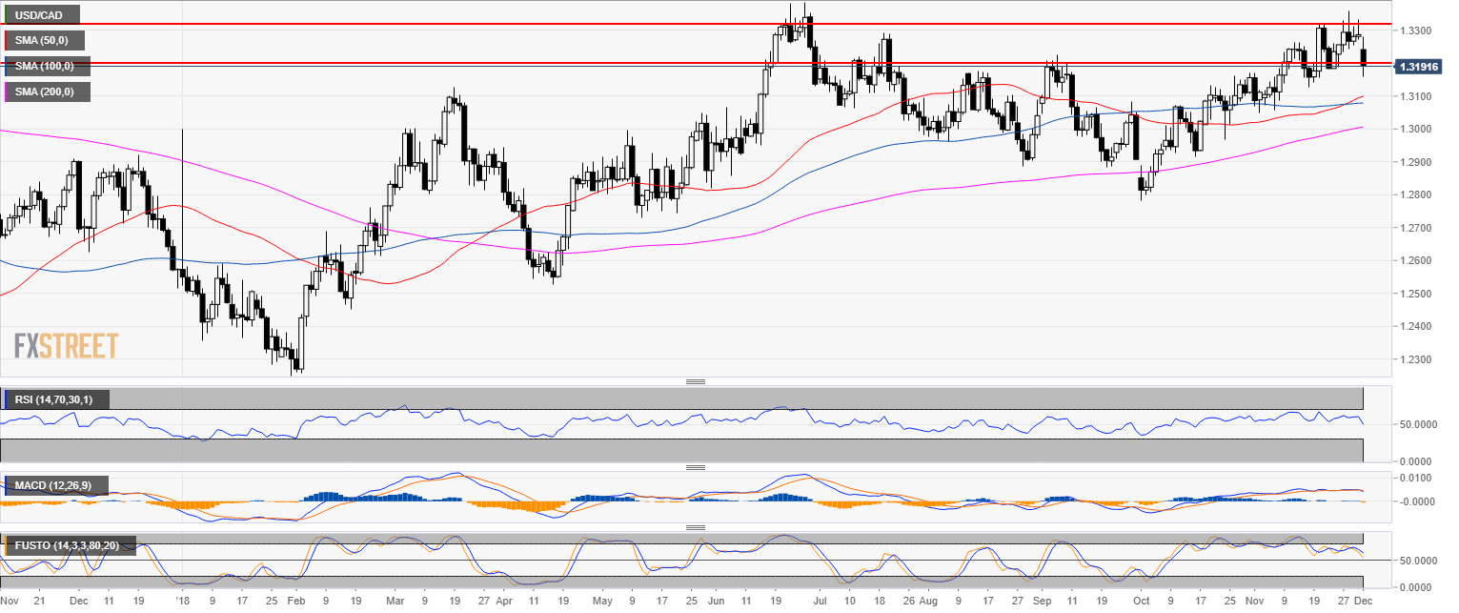Open the FUSTO (14,3,3,80,20) indicator label
Screen dimensions: 1459x613
[x=71, y=545]
